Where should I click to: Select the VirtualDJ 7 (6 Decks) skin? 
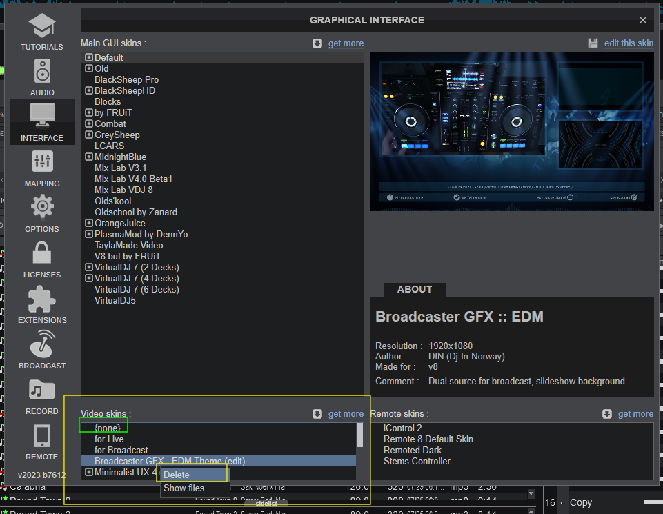click(x=137, y=290)
